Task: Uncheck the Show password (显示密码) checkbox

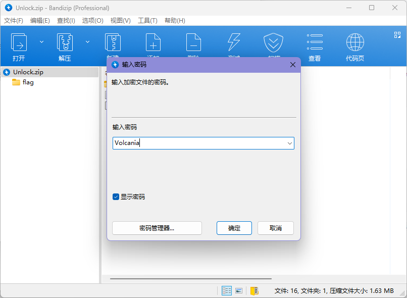Action: tap(116, 196)
